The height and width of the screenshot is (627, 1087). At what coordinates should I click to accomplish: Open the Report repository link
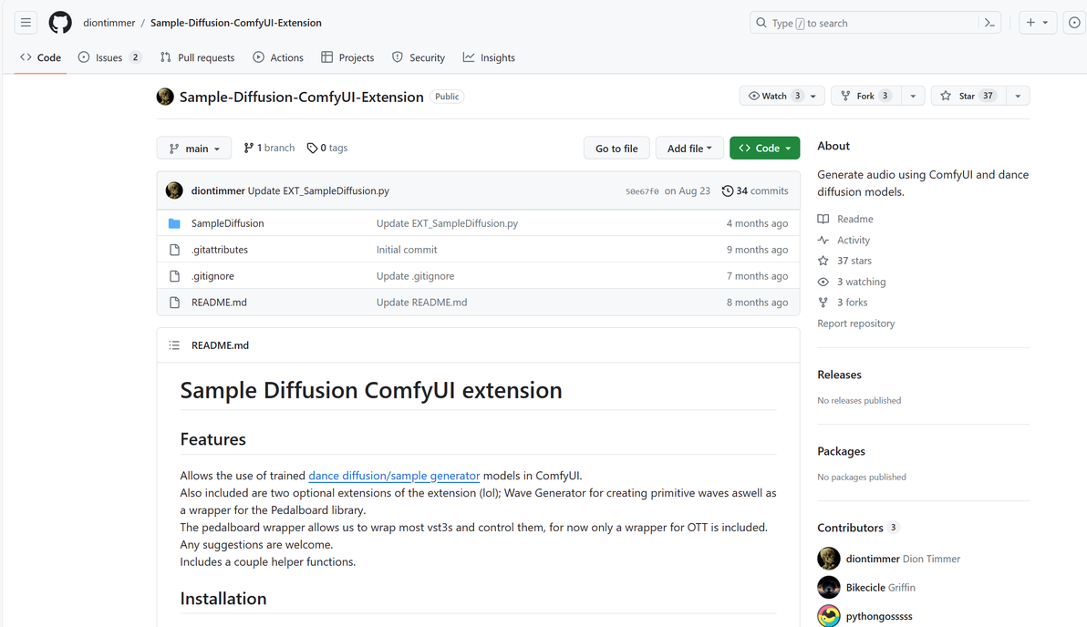tap(855, 324)
